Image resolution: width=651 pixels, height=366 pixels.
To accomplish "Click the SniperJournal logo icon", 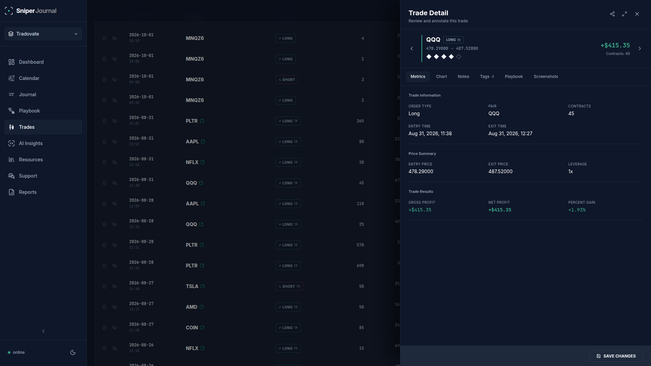I will 9,11.
